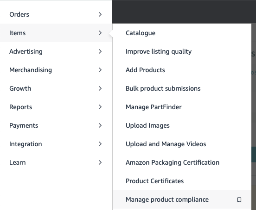The height and width of the screenshot is (210, 256).
Task: Open the Advertising menu
Action: click(56, 51)
